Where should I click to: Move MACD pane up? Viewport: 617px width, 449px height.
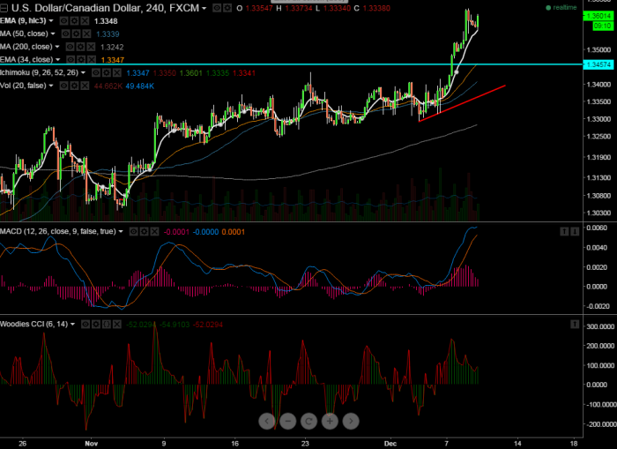point(564,232)
